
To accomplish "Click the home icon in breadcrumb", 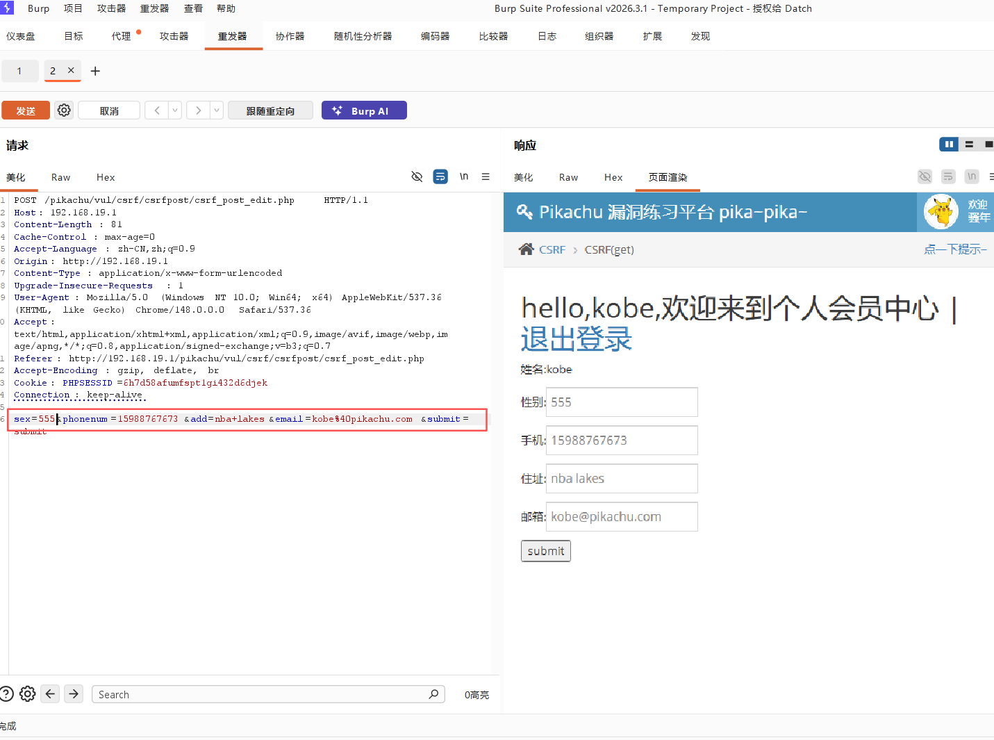I will 526,249.
